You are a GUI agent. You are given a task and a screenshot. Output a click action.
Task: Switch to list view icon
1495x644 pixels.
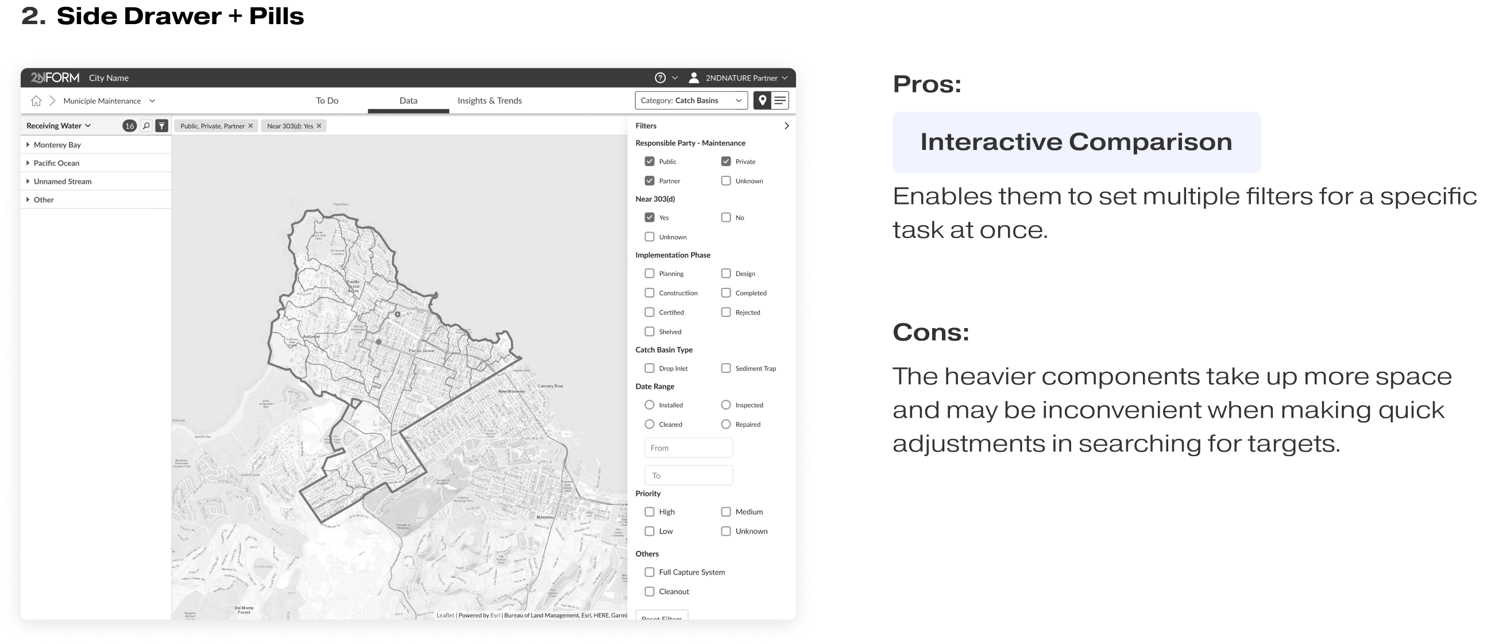click(780, 101)
